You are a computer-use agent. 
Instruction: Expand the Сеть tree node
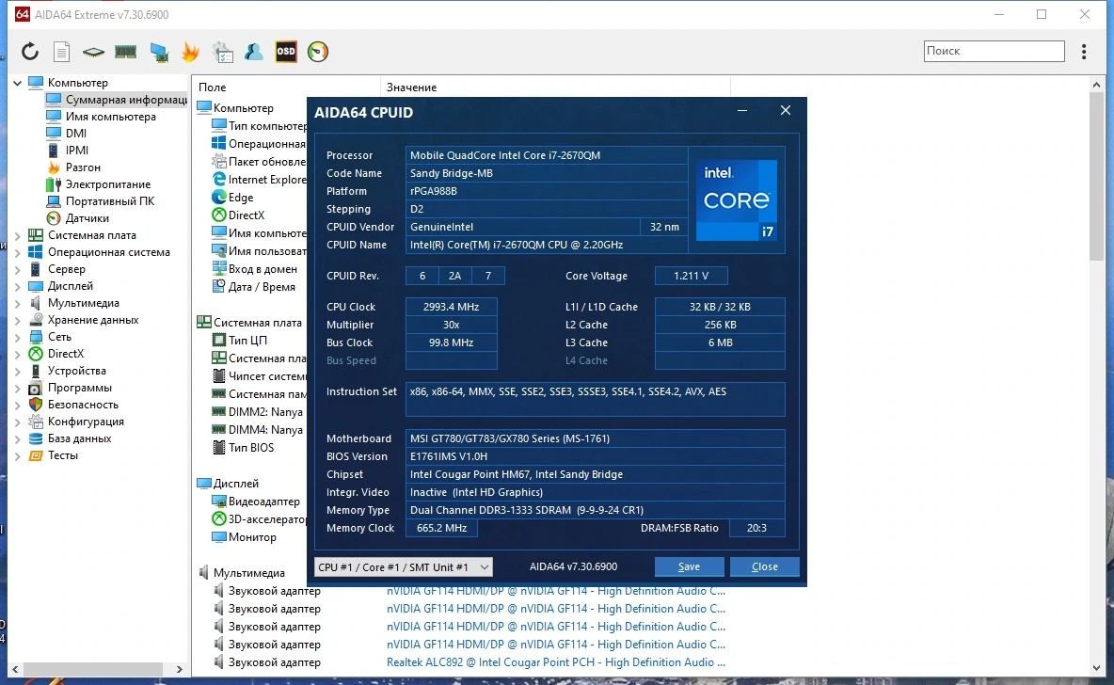(18, 337)
